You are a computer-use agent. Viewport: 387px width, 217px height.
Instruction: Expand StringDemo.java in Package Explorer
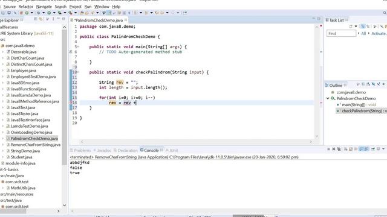coord(2,151)
